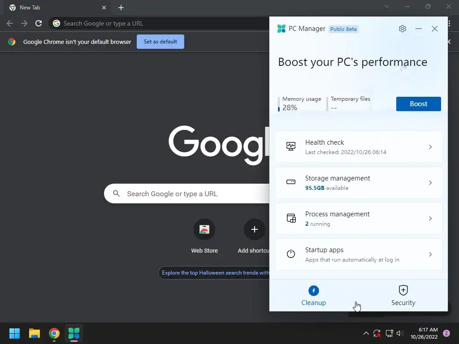Click the Chrome logo in default browser bar
This screenshot has width=459, height=344.
pyautogui.click(x=12, y=42)
